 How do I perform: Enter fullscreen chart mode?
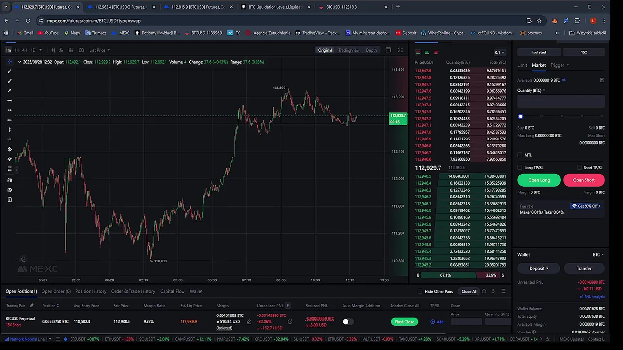pos(400,50)
